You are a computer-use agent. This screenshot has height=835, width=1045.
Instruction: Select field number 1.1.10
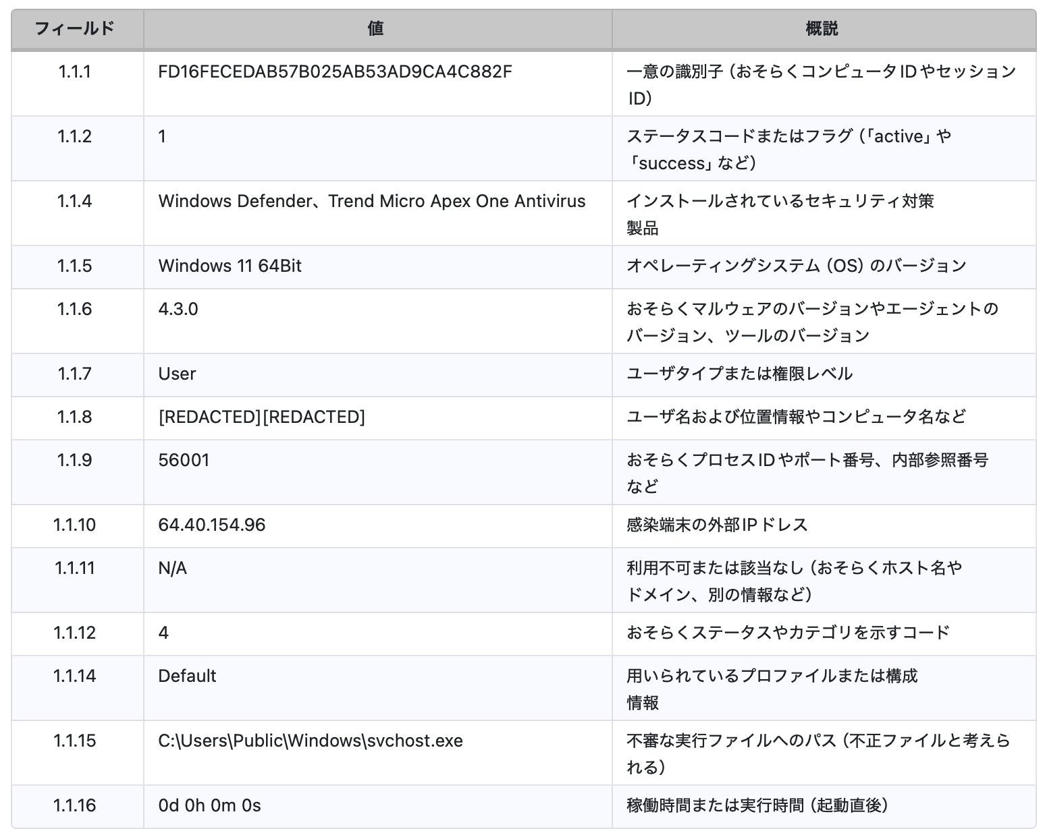tap(74, 525)
